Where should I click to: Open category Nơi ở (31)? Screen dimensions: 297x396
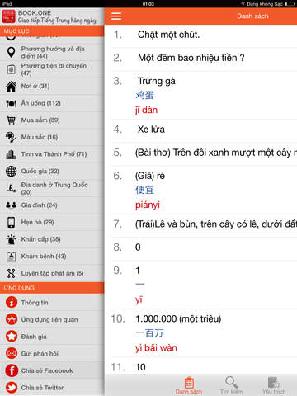(x=52, y=87)
